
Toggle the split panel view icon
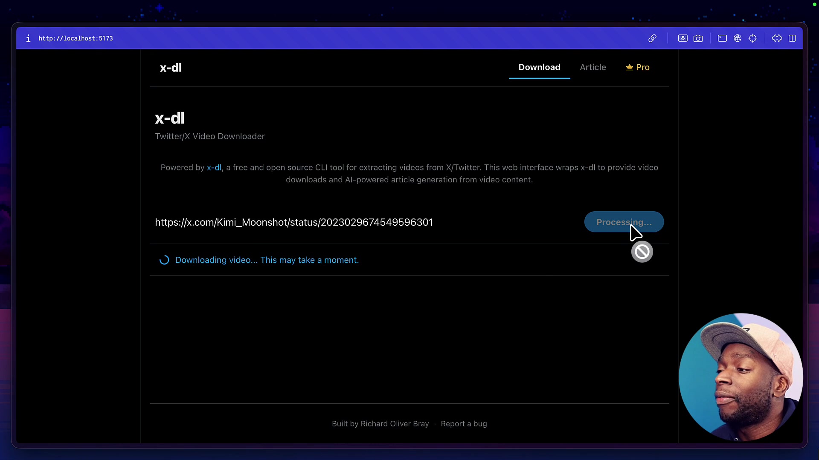[x=793, y=38]
